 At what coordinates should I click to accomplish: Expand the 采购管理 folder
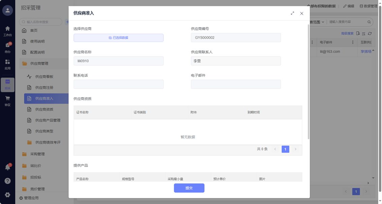[37, 154]
